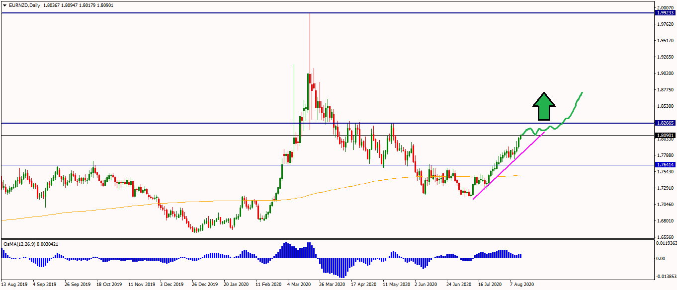This screenshot has height=290, width=677.
Task: Click the 0.0119363 OsMA scale value
Action: pyautogui.click(x=666, y=243)
